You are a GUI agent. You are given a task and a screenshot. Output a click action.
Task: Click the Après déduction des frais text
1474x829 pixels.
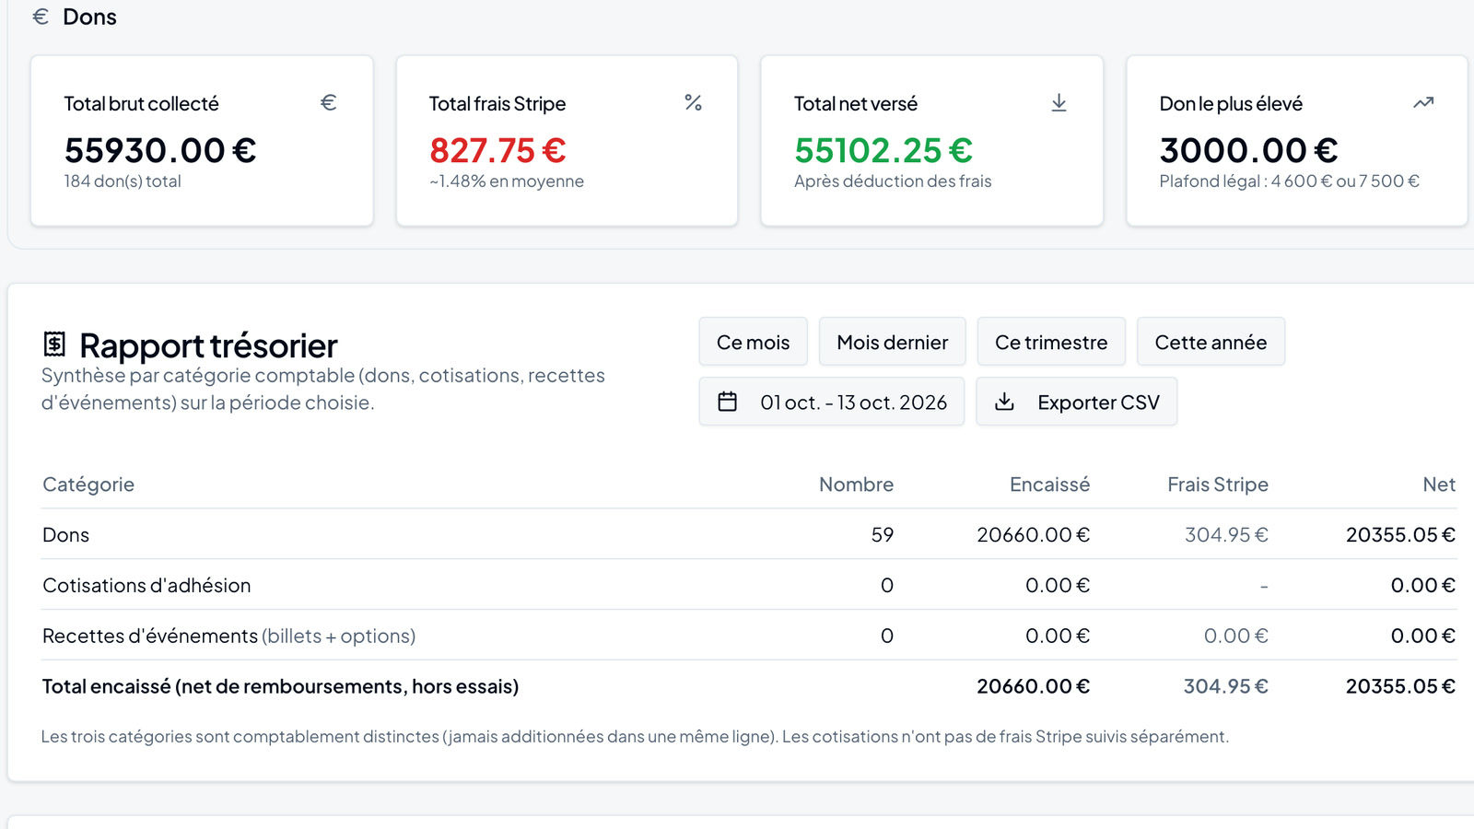(x=893, y=181)
